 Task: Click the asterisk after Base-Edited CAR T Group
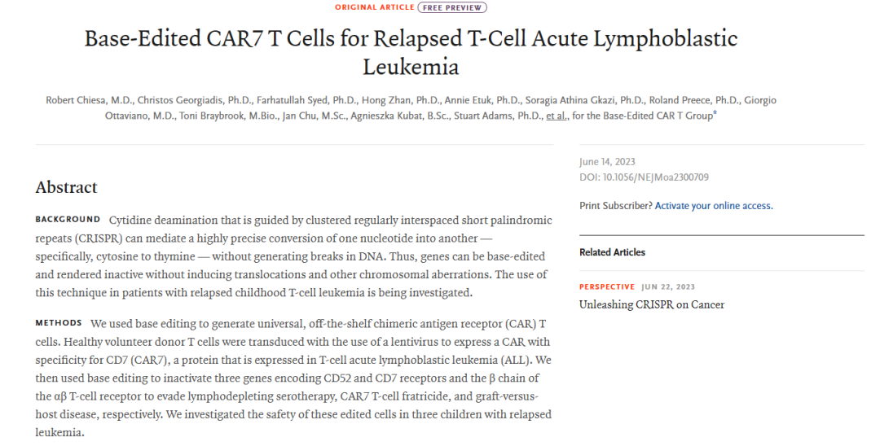pyautogui.click(x=715, y=114)
